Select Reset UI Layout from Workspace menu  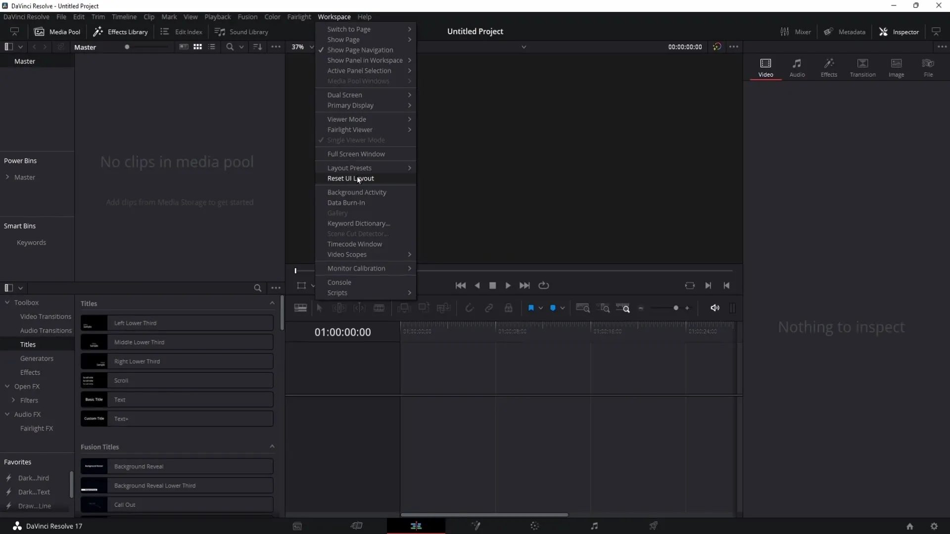click(x=350, y=178)
